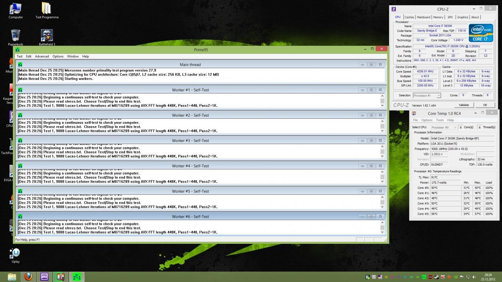Open Firefox from the taskbar
The image size is (502, 282).
[x=28, y=276]
